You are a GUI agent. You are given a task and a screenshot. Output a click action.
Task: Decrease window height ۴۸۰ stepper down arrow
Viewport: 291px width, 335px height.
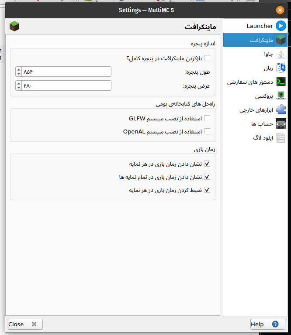click(19, 88)
